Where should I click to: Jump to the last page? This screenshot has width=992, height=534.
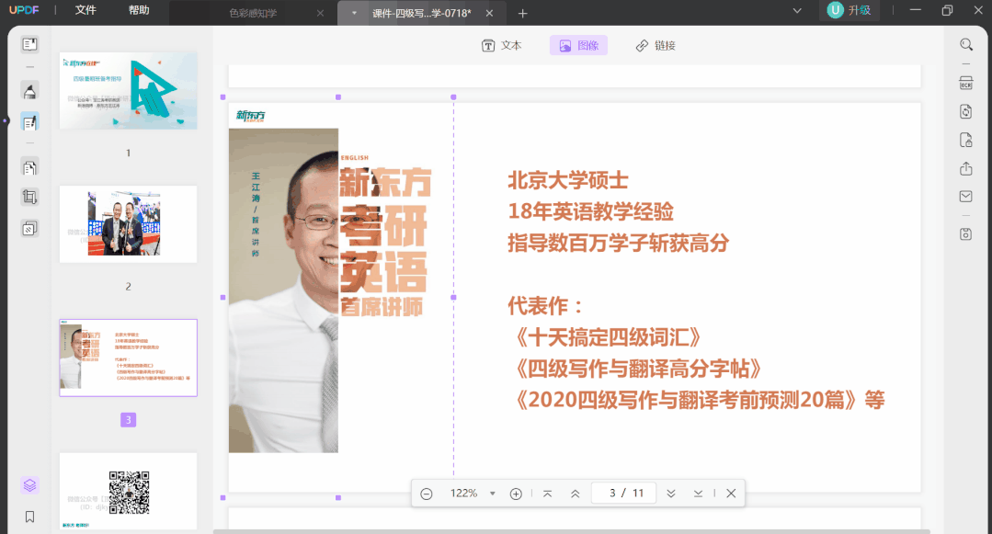coord(699,494)
